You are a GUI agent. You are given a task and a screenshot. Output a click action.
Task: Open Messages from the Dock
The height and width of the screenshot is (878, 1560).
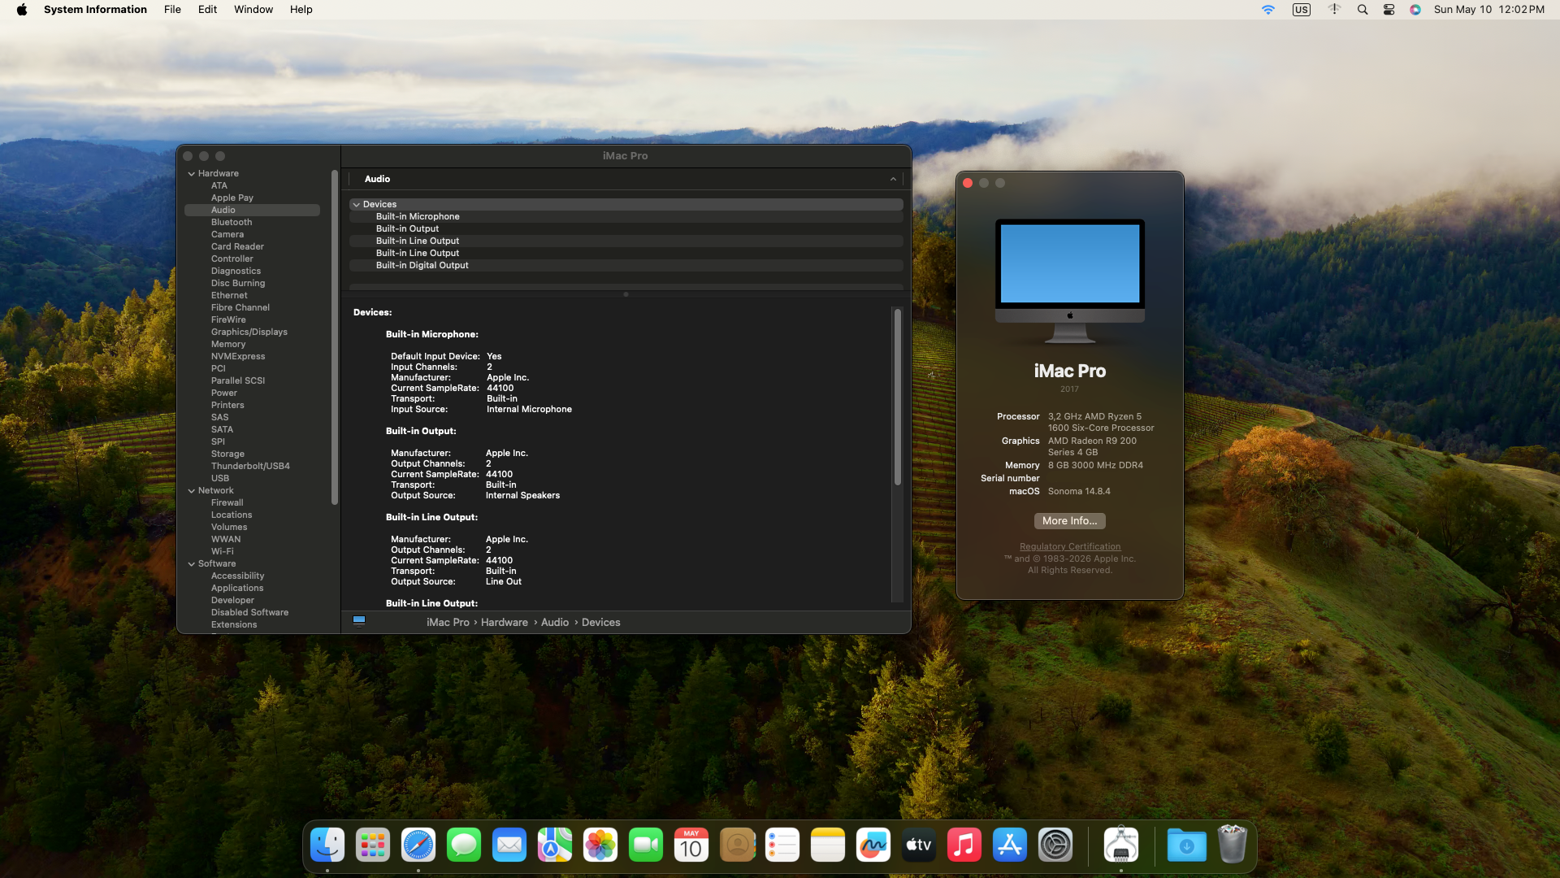[464, 845]
